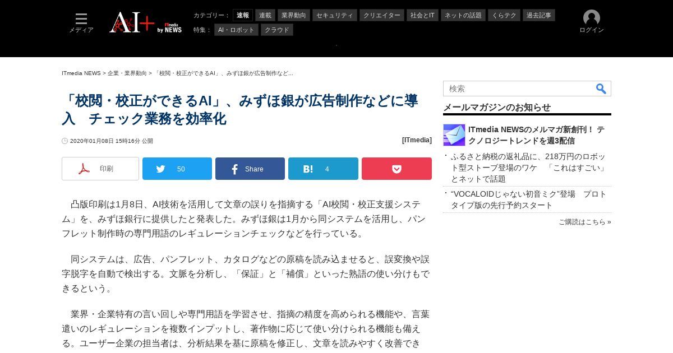Focus the 検索 search input field

[x=519, y=89]
